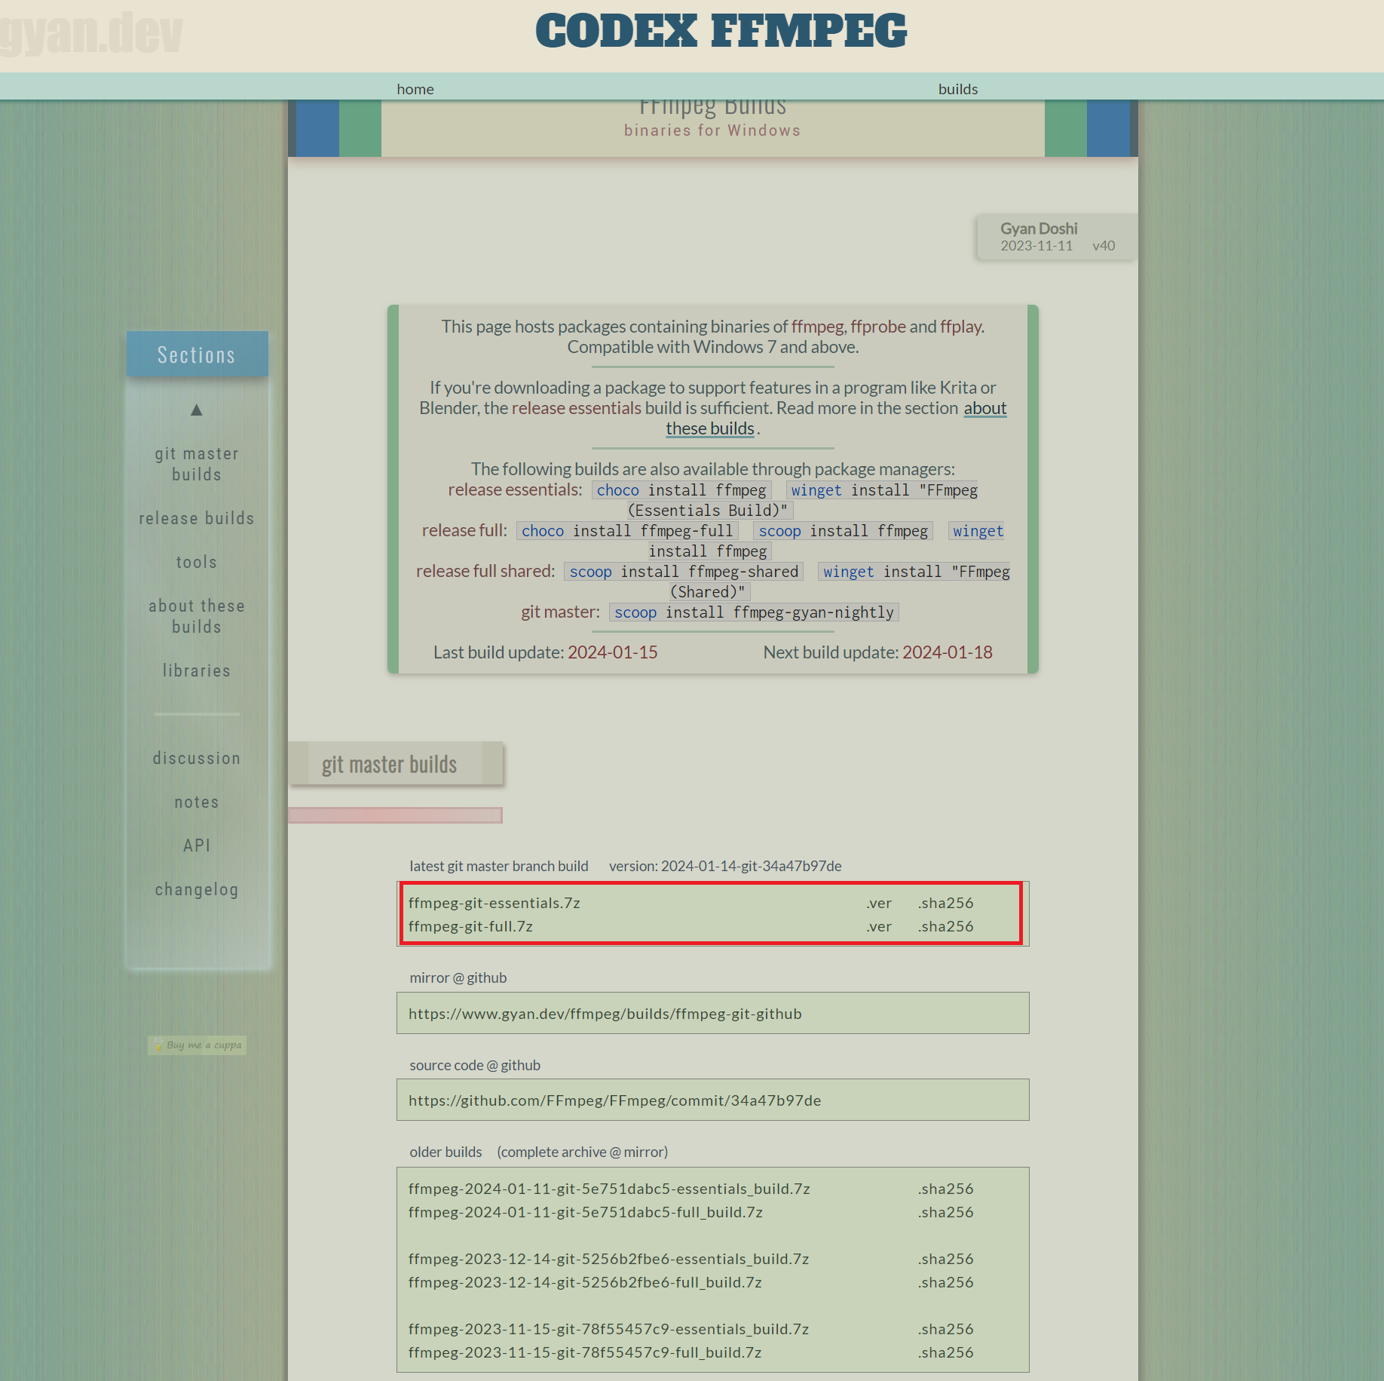The image size is (1384, 1381).
Task: Open the builds navigation item
Action: (x=958, y=89)
